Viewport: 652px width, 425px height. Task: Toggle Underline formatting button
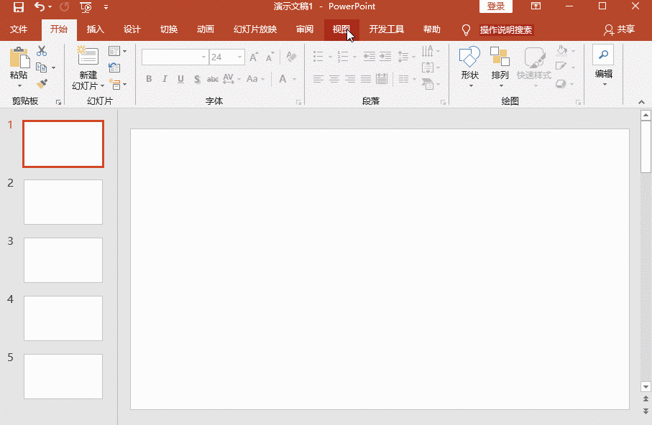[x=180, y=79]
